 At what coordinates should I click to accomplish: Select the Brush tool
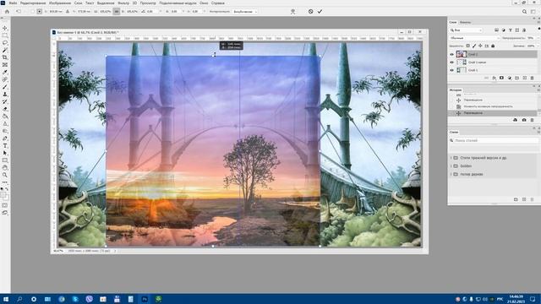(5, 87)
